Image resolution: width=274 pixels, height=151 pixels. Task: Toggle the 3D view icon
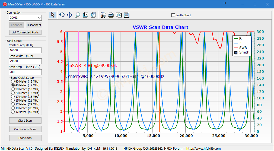pos(93,15)
